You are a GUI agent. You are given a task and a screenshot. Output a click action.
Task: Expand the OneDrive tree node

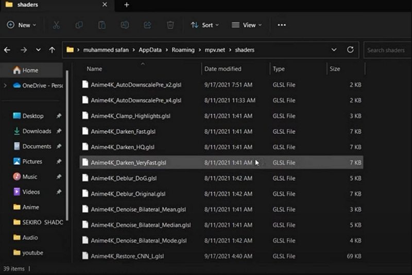point(5,85)
